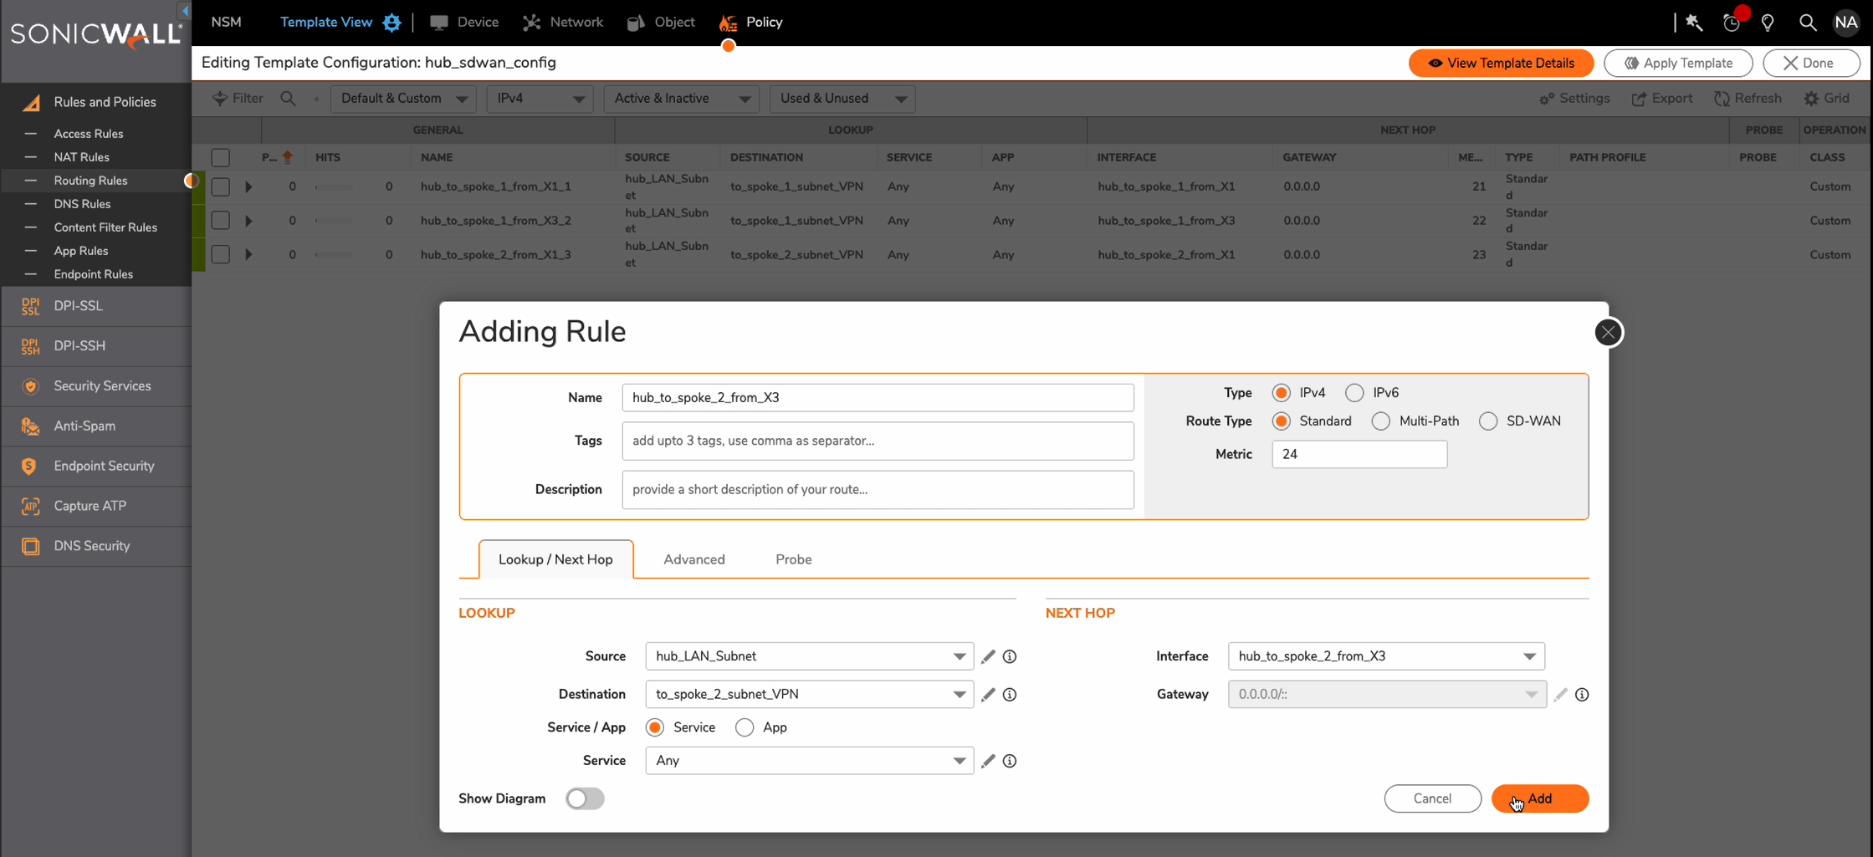The image size is (1873, 857).
Task: Choose Multi-Path route type
Action: 1380,421
